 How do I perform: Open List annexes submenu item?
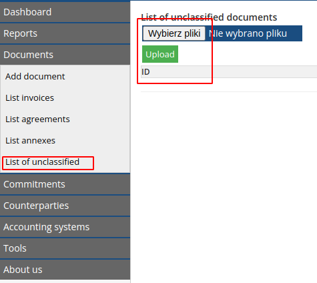point(30,141)
